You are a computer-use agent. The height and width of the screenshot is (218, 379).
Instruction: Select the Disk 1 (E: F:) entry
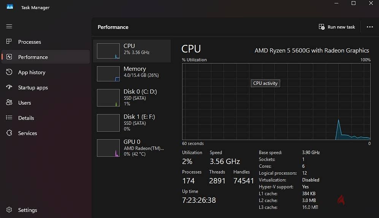[x=132, y=123]
